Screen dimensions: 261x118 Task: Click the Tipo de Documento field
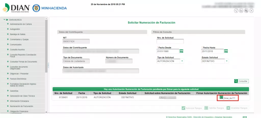(x=76, y=61)
